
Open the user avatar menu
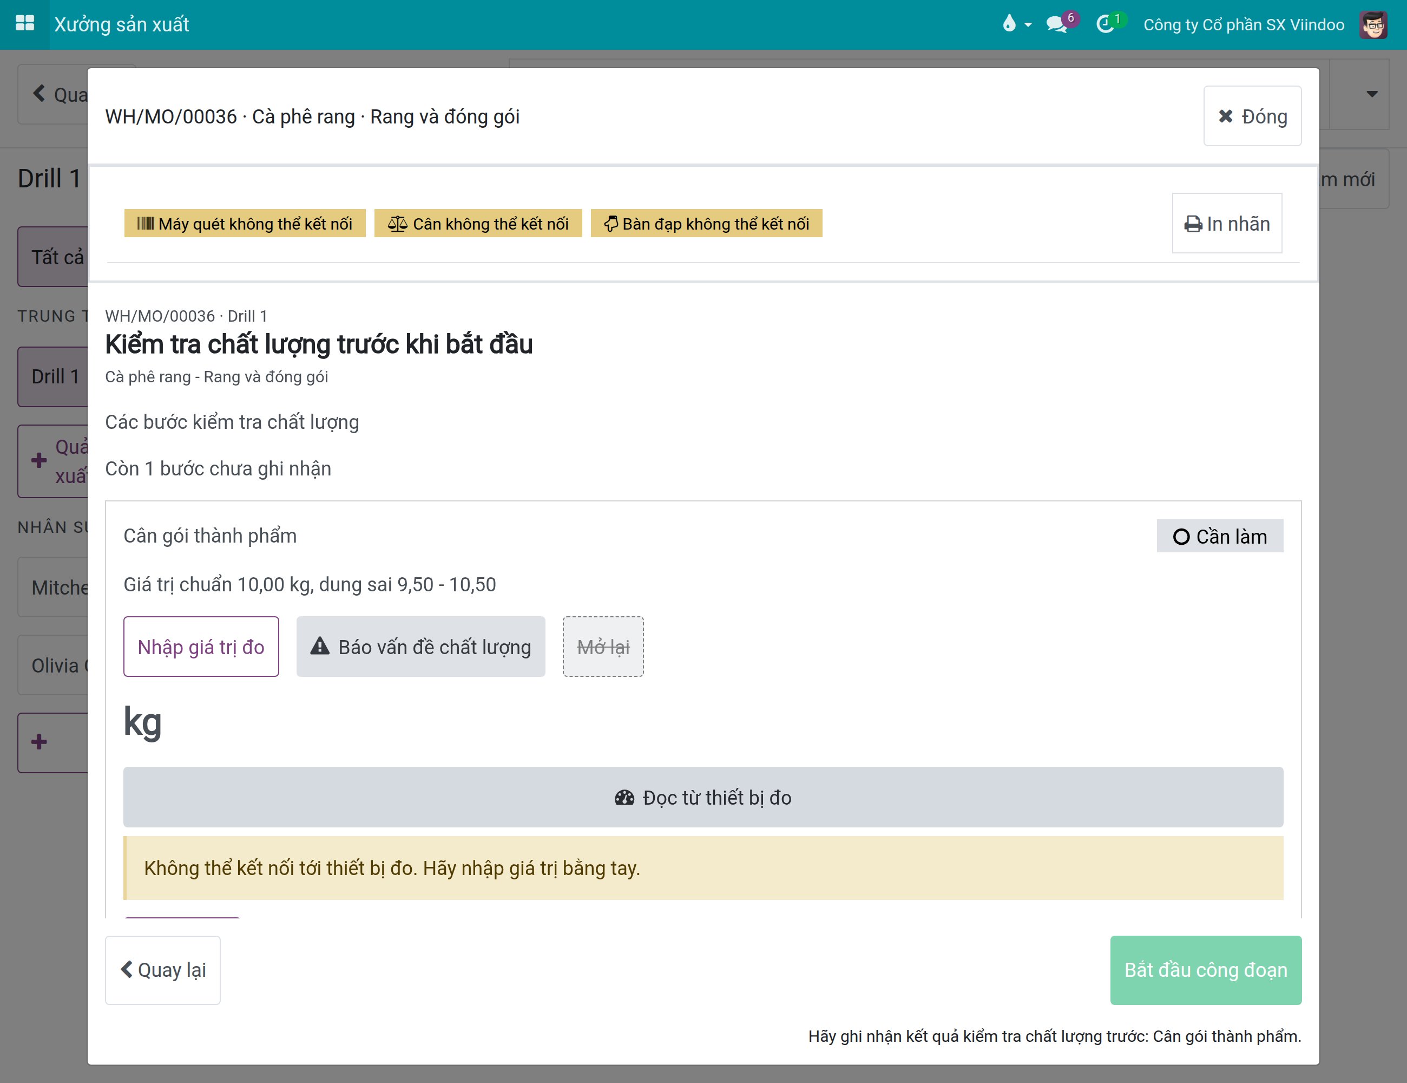click(1373, 24)
